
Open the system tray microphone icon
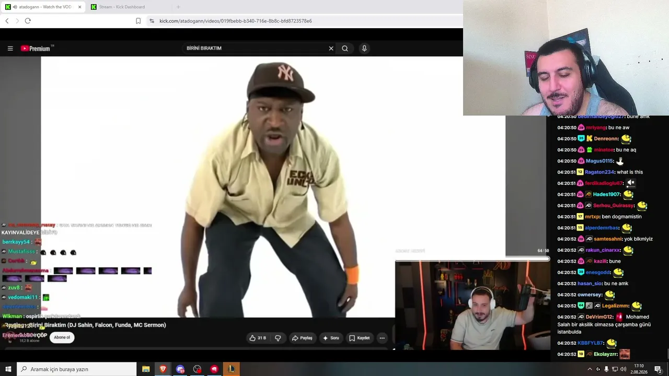tap(606, 369)
